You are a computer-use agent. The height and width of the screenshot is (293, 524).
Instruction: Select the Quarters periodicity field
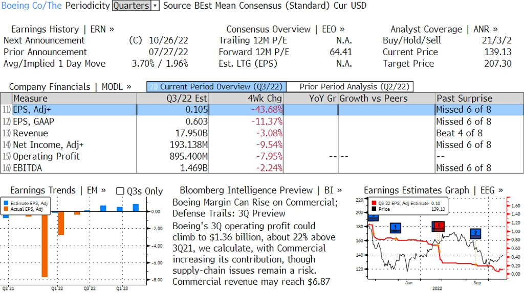click(132, 6)
